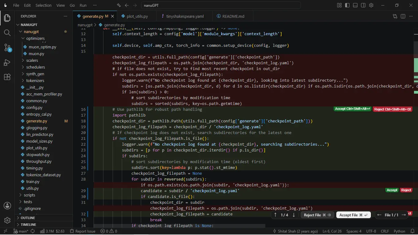
Task: Switch to the plot_utils.py tab
Action: tap(137, 16)
